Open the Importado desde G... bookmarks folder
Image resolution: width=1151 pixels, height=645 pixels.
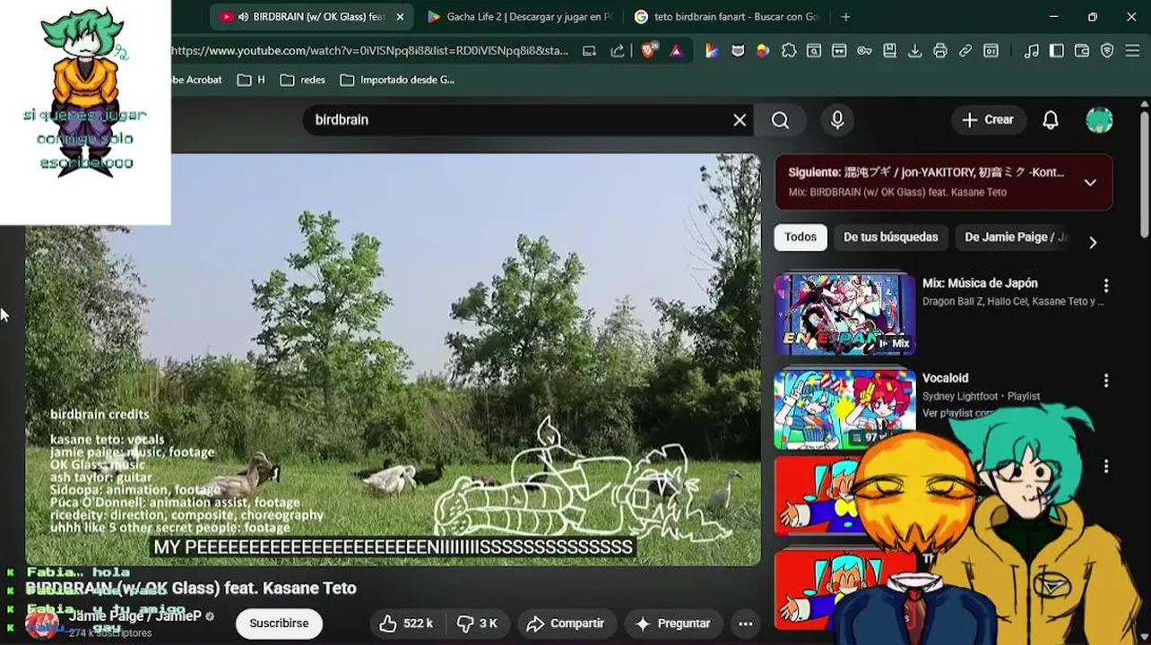tap(397, 80)
